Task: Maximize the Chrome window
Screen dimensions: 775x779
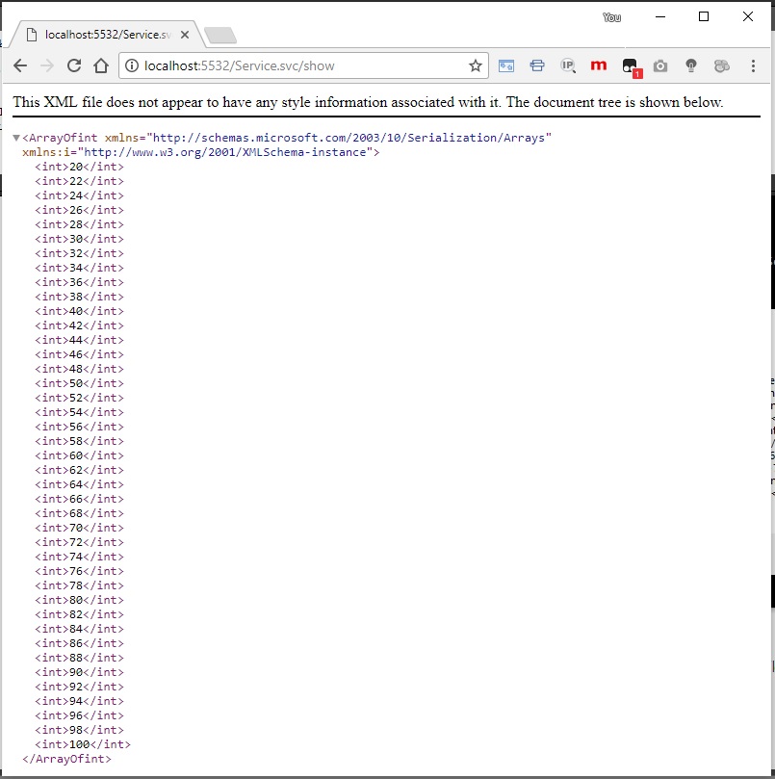Action: (x=704, y=16)
